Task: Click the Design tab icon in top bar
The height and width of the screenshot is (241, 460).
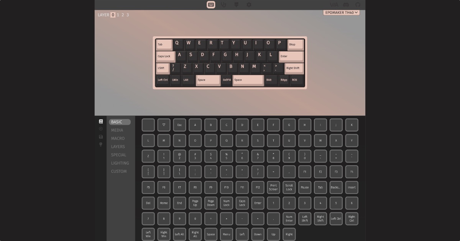Action: 236,5
